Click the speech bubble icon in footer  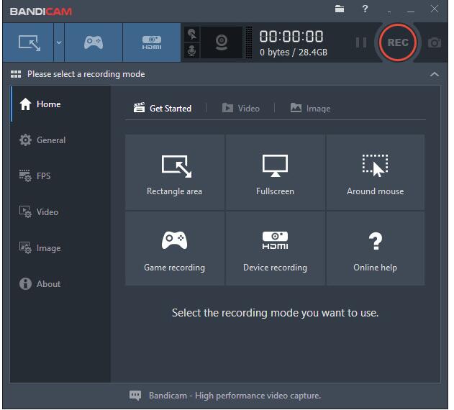(x=135, y=395)
